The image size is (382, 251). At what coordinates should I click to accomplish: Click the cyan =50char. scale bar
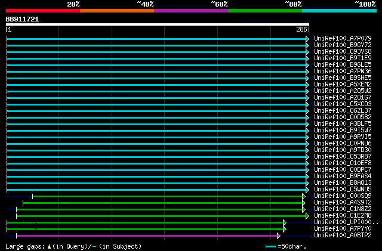(270, 247)
